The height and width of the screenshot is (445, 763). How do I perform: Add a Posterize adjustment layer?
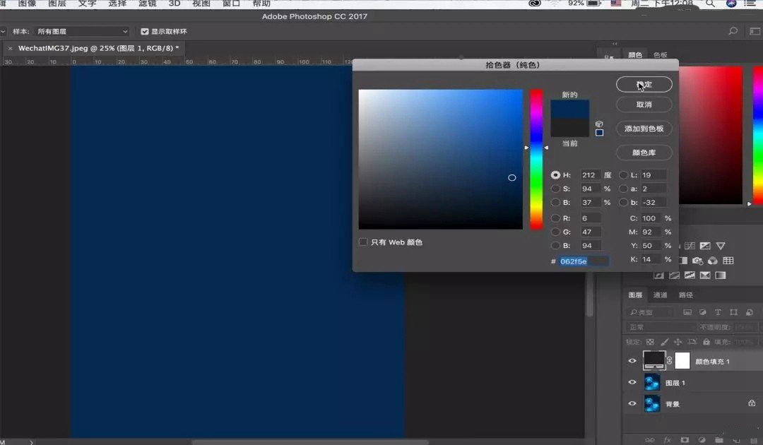(675, 275)
